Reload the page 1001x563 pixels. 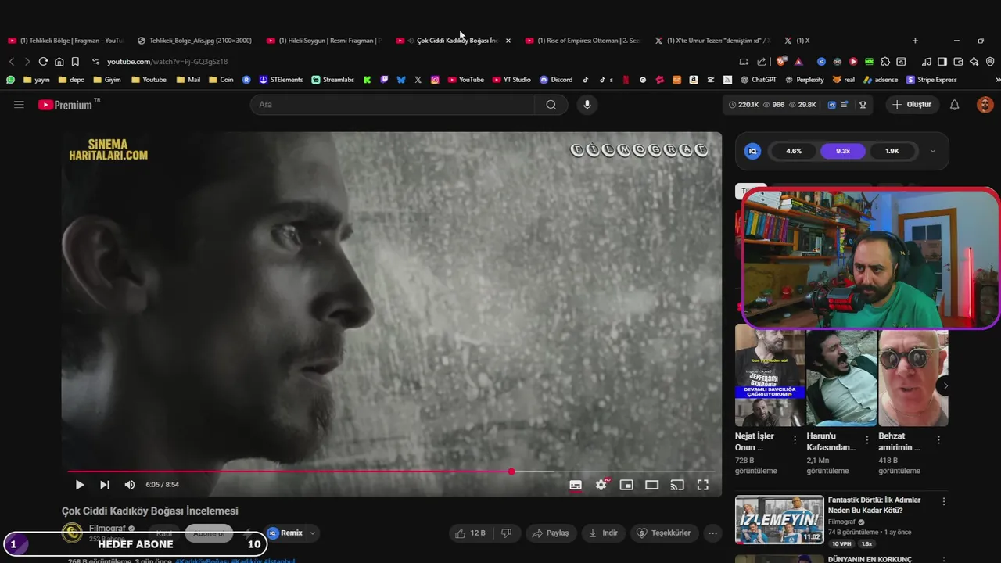point(43,61)
